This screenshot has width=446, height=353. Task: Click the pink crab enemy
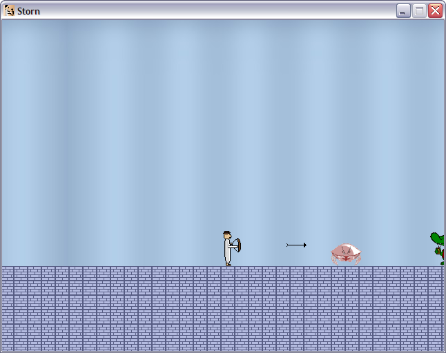[346, 254]
